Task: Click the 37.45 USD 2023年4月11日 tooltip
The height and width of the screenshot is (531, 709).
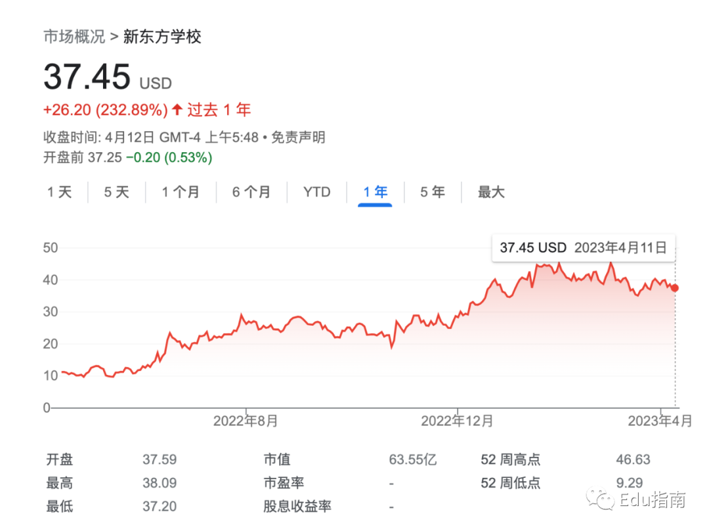Action: pos(584,247)
